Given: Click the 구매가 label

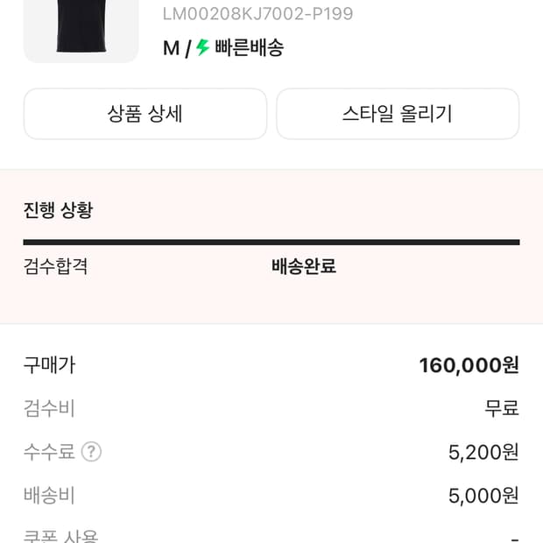Looking at the screenshot, I should pyautogui.click(x=49, y=365).
